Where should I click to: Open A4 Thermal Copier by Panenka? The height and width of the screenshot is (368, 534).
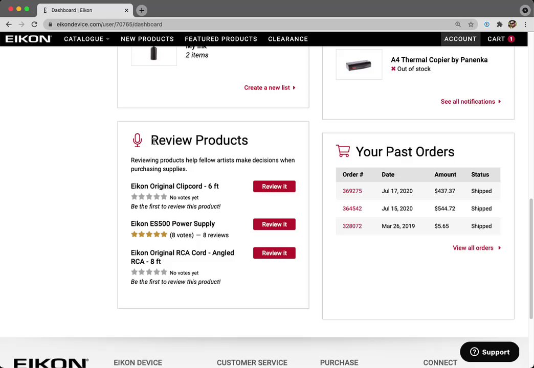tap(439, 60)
